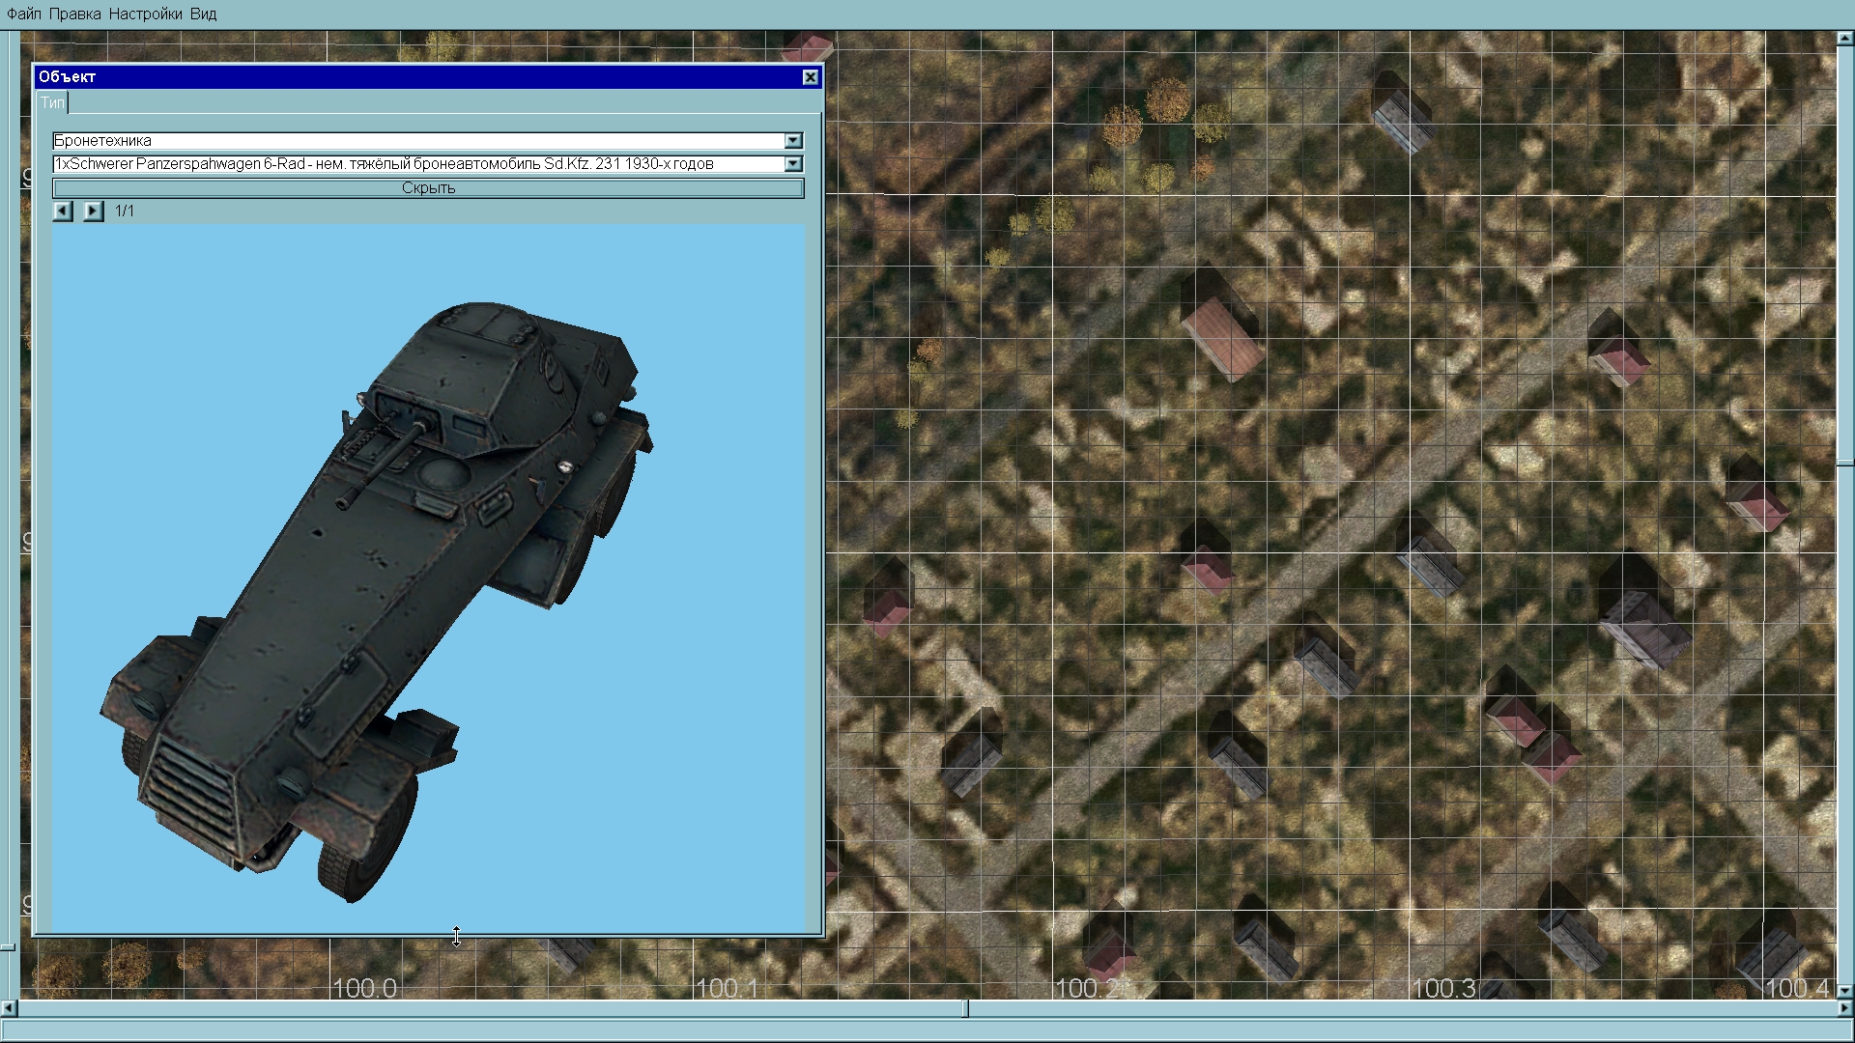Click the horizontal scroll-left arrow
Viewport: 1855px width, 1043px height.
click(8, 1008)
